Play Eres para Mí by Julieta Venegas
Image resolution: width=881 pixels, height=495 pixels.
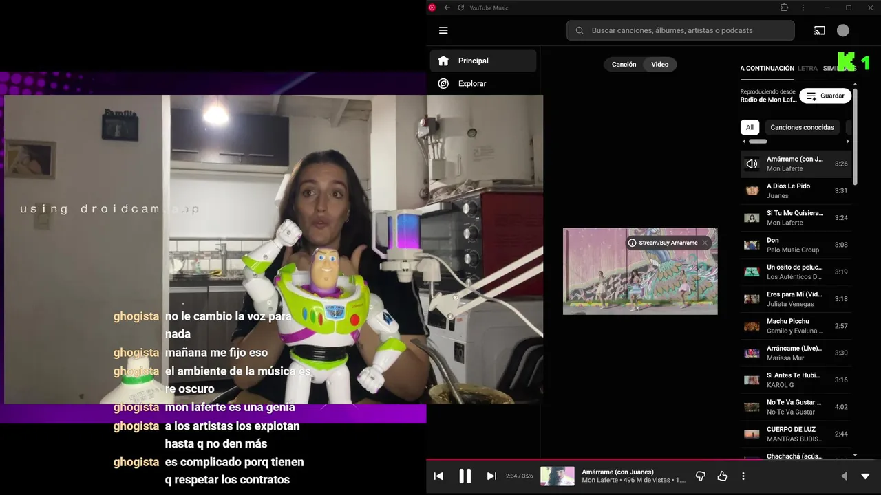coord(796,299)
